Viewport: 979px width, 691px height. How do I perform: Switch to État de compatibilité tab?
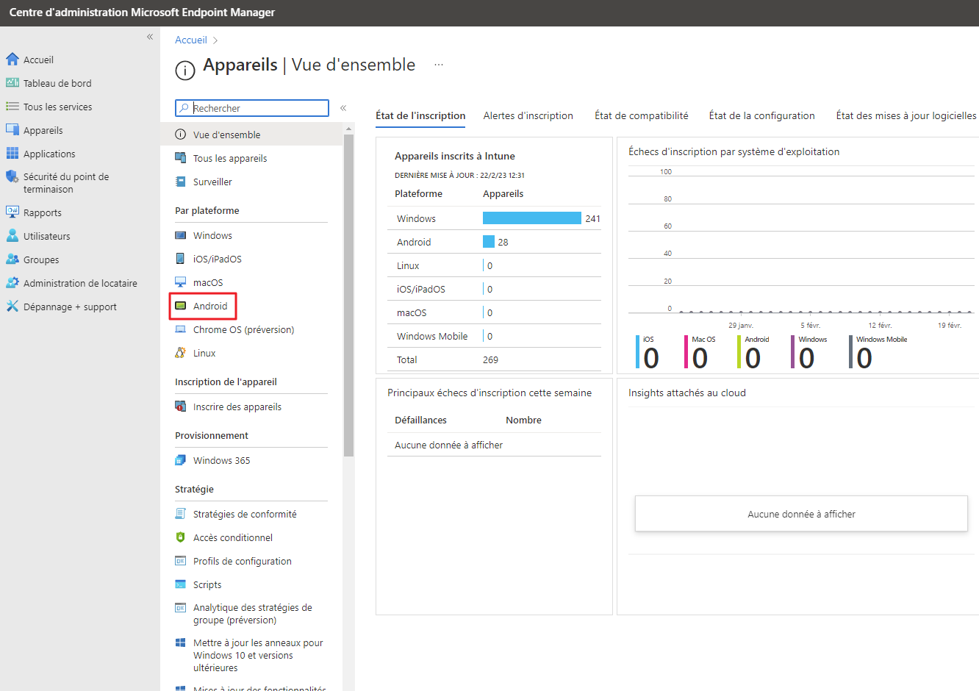pyautogui.click(x=642, y=115)
